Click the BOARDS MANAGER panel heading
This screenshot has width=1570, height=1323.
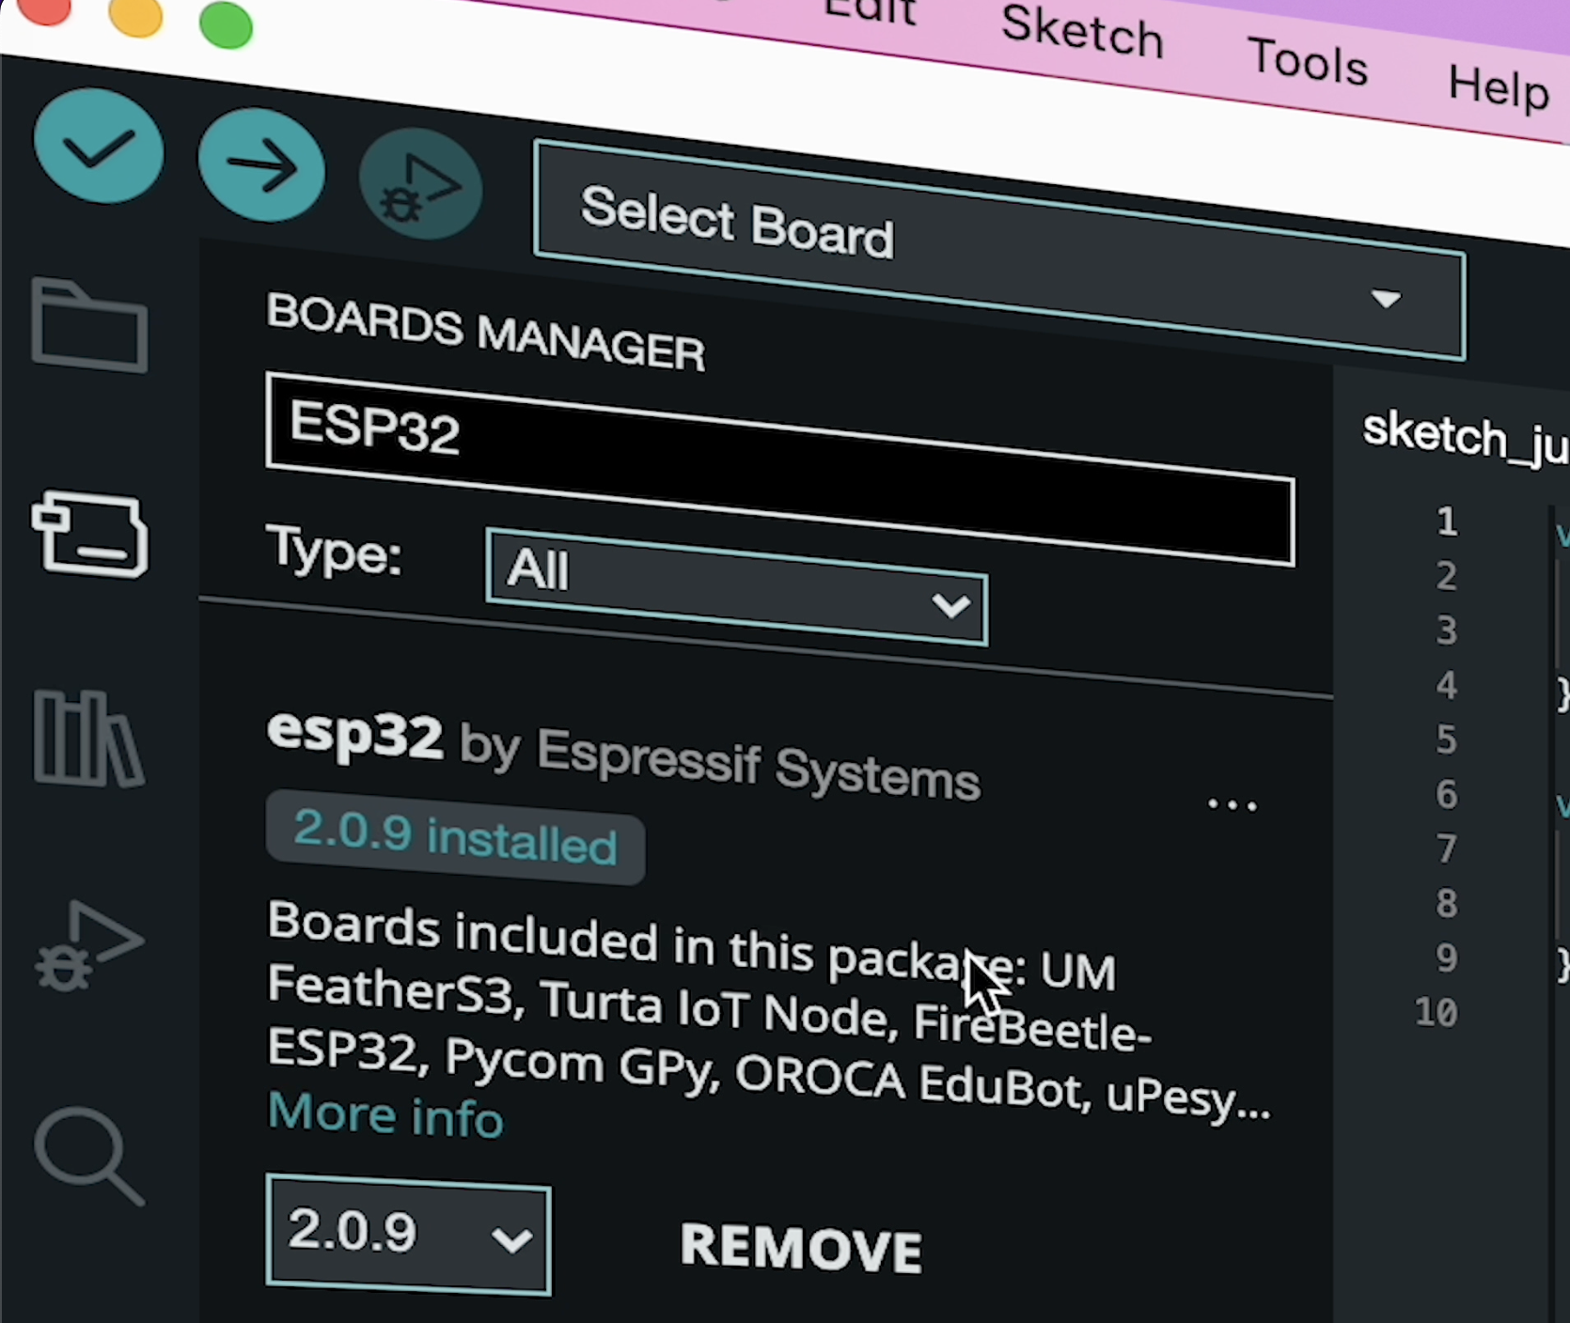click(x=485, y=332)
